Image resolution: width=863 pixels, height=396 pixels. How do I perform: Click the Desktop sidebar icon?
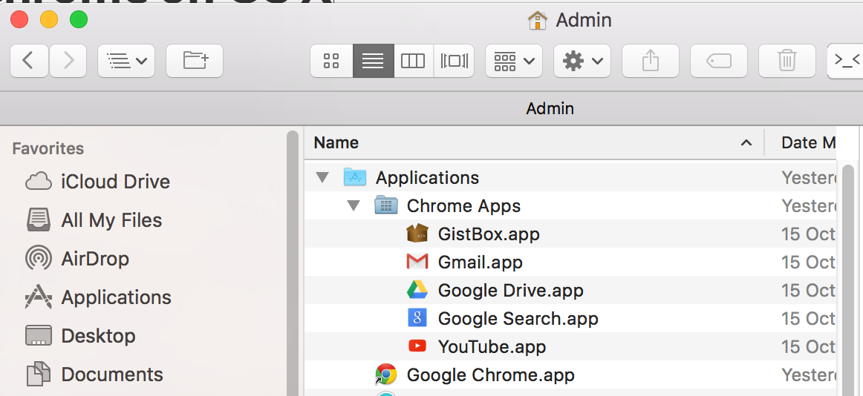point(39,336)
